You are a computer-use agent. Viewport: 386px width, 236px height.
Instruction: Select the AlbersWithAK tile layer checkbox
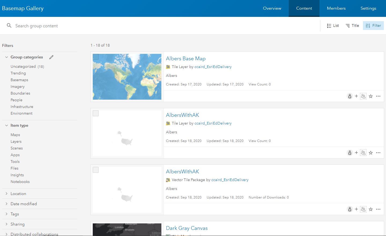point(96,113)
